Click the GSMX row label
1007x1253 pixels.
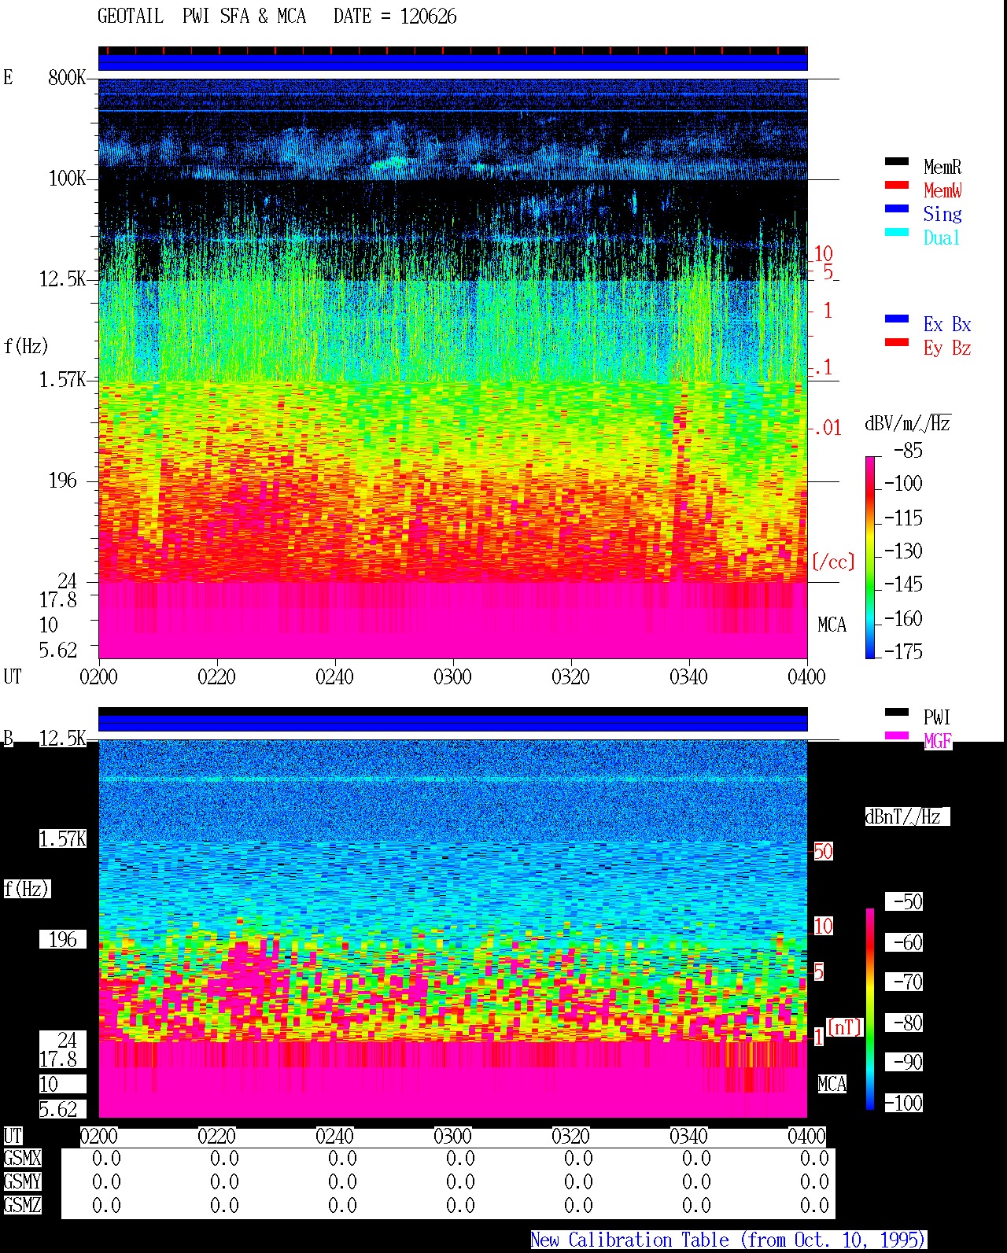tap(22, 1159)
